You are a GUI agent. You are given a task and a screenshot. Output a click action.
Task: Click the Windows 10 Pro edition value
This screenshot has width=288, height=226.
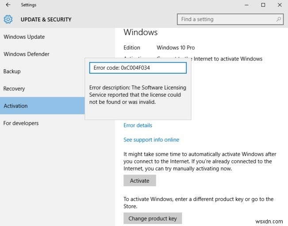click(x=176, y=48)
